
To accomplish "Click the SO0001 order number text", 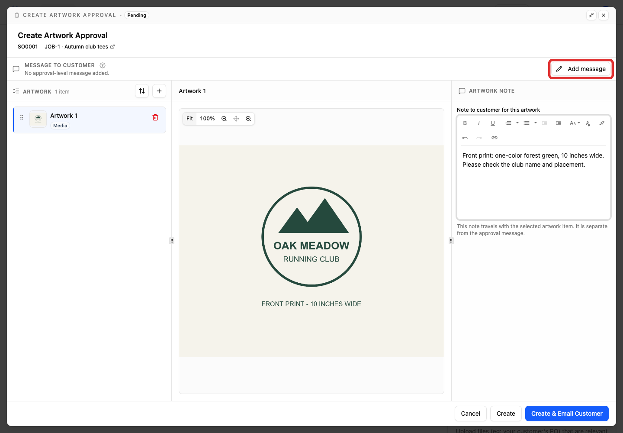I will point(28,47).
